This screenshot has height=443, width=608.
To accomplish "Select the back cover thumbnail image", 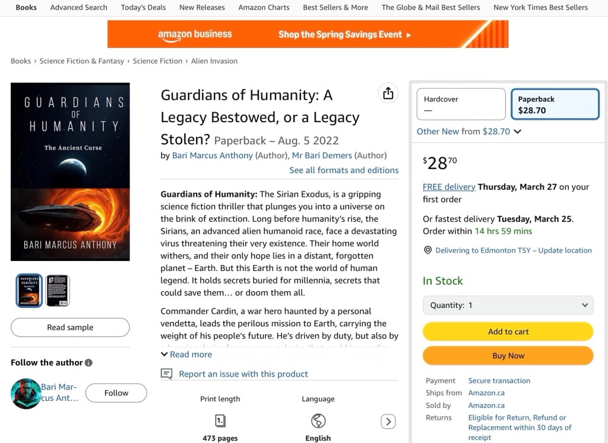I will tap(58, 291).
